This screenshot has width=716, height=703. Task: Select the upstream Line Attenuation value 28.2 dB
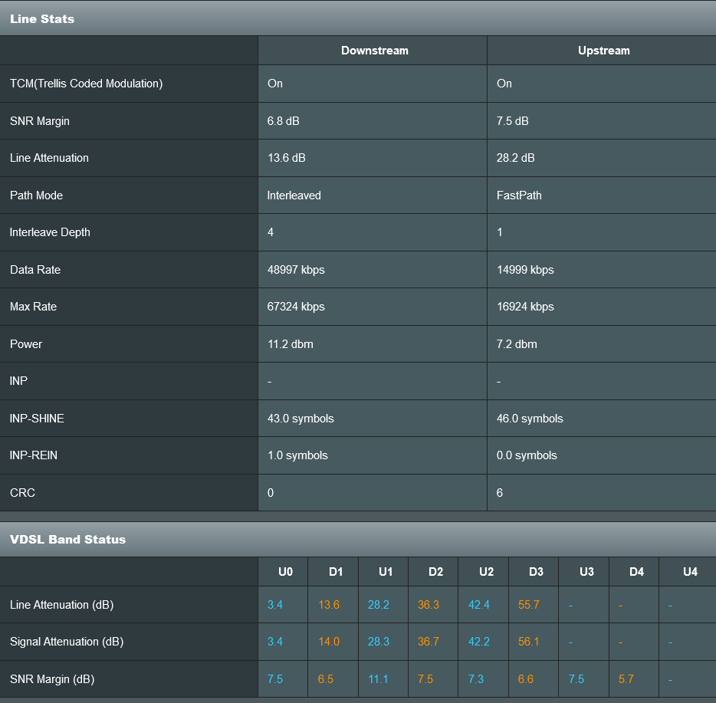pyautogui.click(x=515, y=158)
